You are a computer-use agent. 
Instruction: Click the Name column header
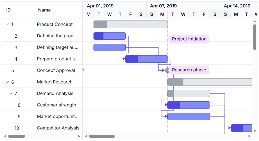pos(44,10)
